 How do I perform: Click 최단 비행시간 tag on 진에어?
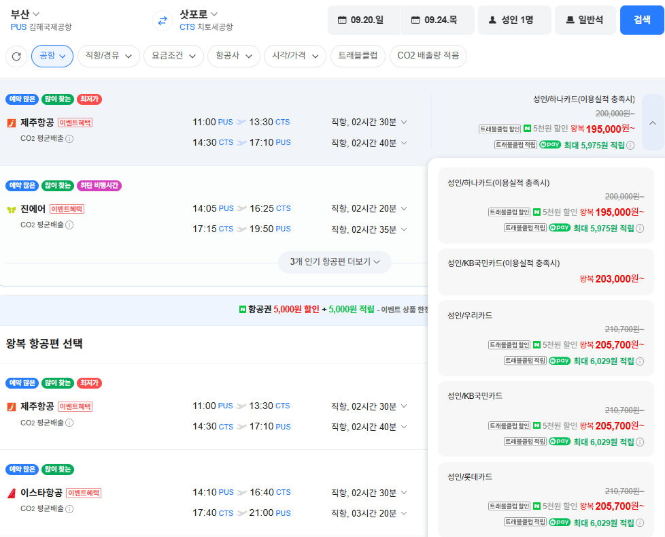[x=99, y=186]
